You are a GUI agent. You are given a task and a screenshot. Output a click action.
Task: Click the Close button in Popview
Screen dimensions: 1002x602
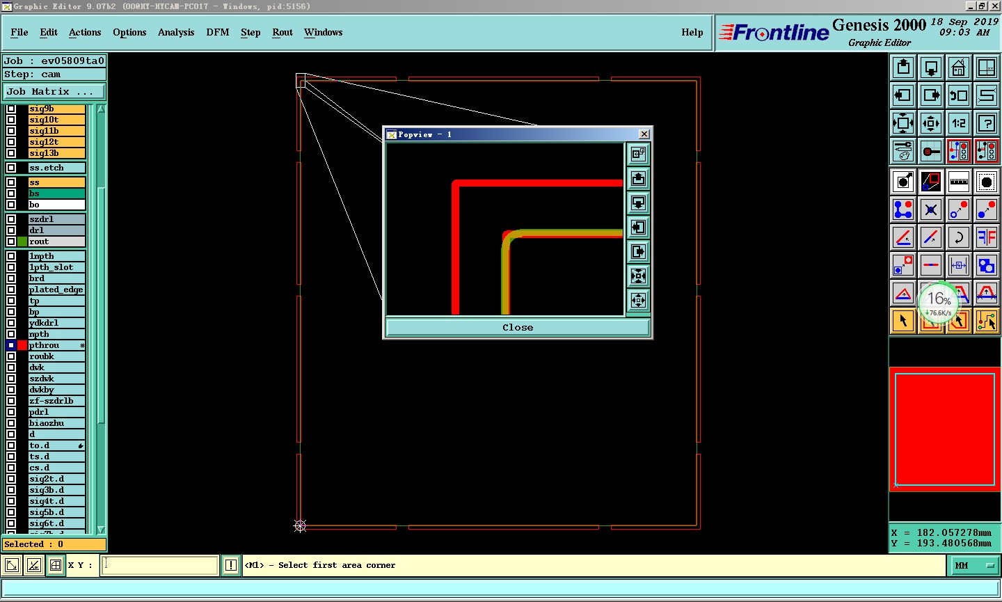pyautogui.click(x=518, y=327)
